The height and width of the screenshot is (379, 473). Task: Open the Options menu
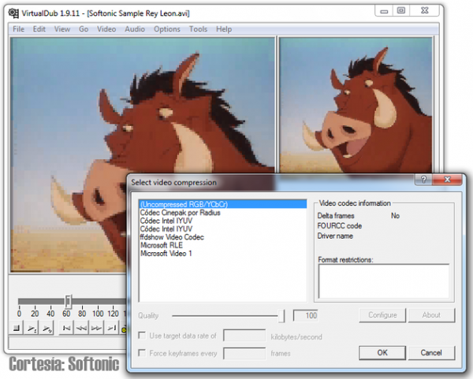(x=167, y=29)
